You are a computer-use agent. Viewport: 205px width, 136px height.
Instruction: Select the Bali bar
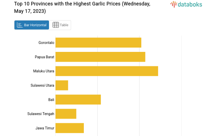pyautogui.click(x=78, y=99)
